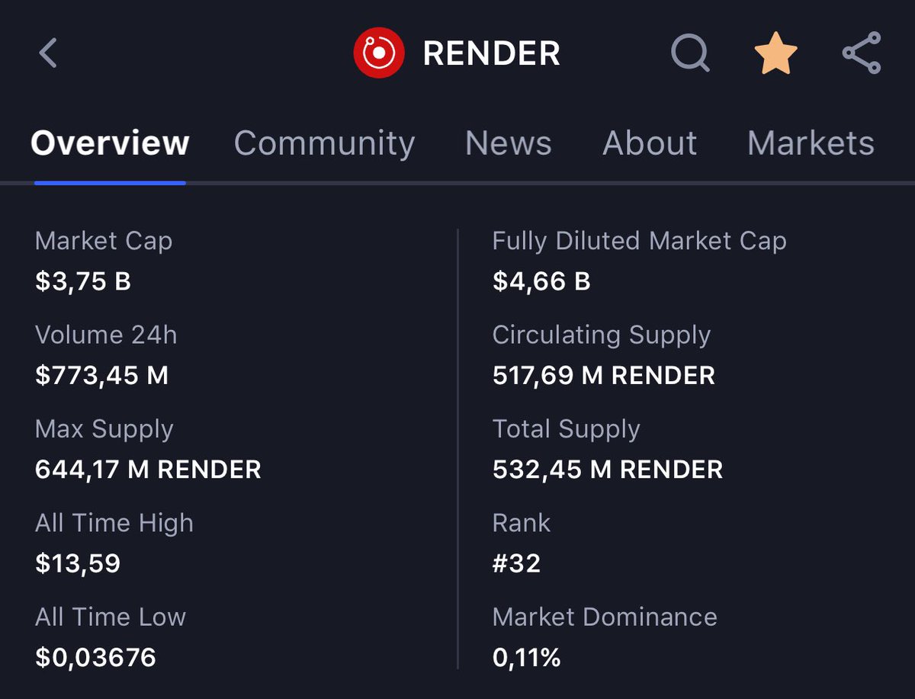Select the $773,45 M volume value
The width and height of the screenshot is (915, 699).
[x=101, y=376]
